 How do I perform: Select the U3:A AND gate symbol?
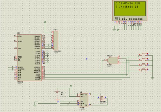tap(112, 60)
